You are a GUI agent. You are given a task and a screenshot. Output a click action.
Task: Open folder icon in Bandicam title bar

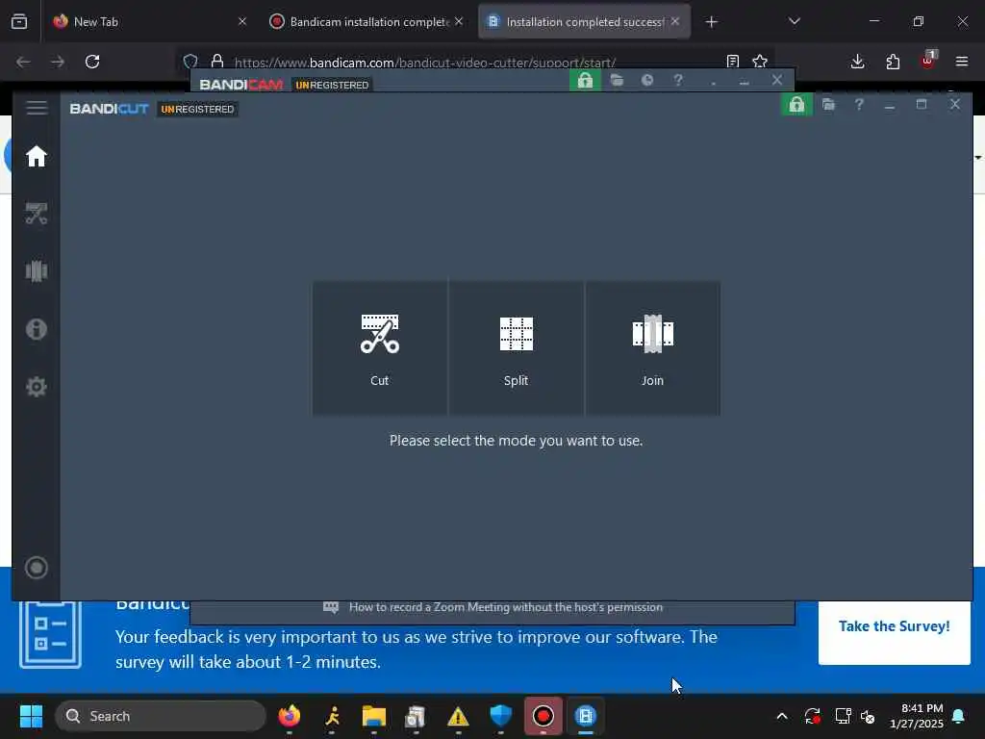(x=617, y=81)
